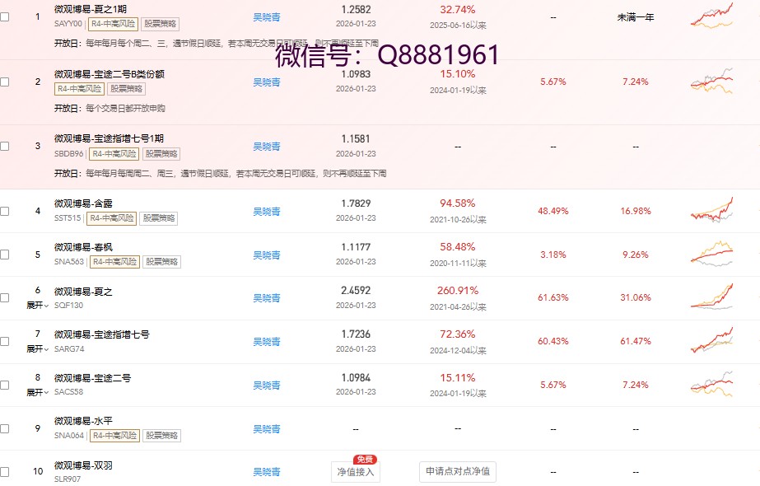Select the checkbox for row 1 微观博易-夏之1期
Viewport: 760px width, 486px height.
point(5,16)
